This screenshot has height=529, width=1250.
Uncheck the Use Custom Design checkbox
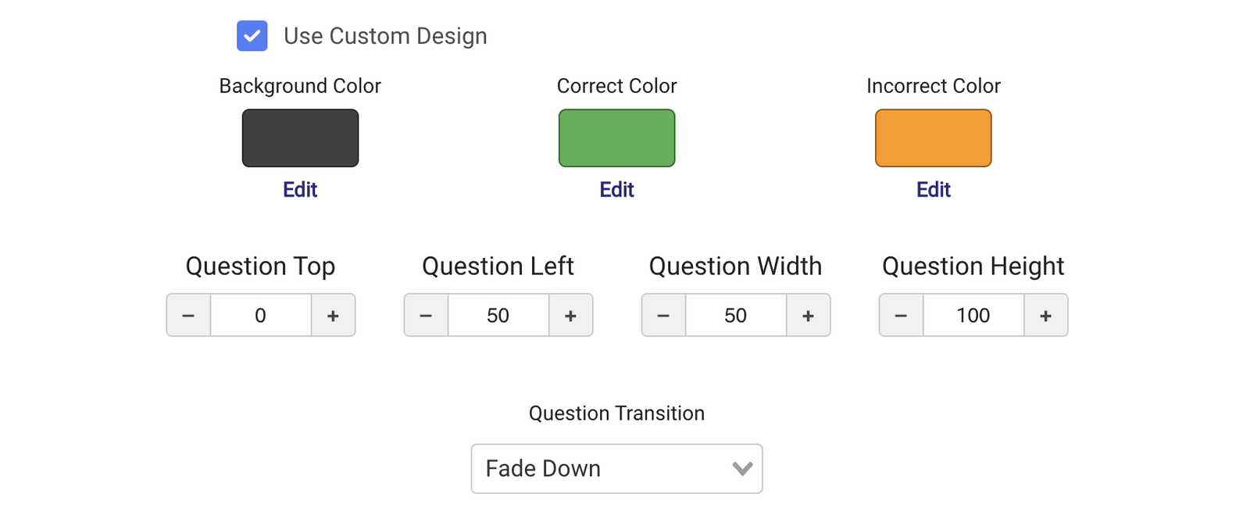[252, 36]
